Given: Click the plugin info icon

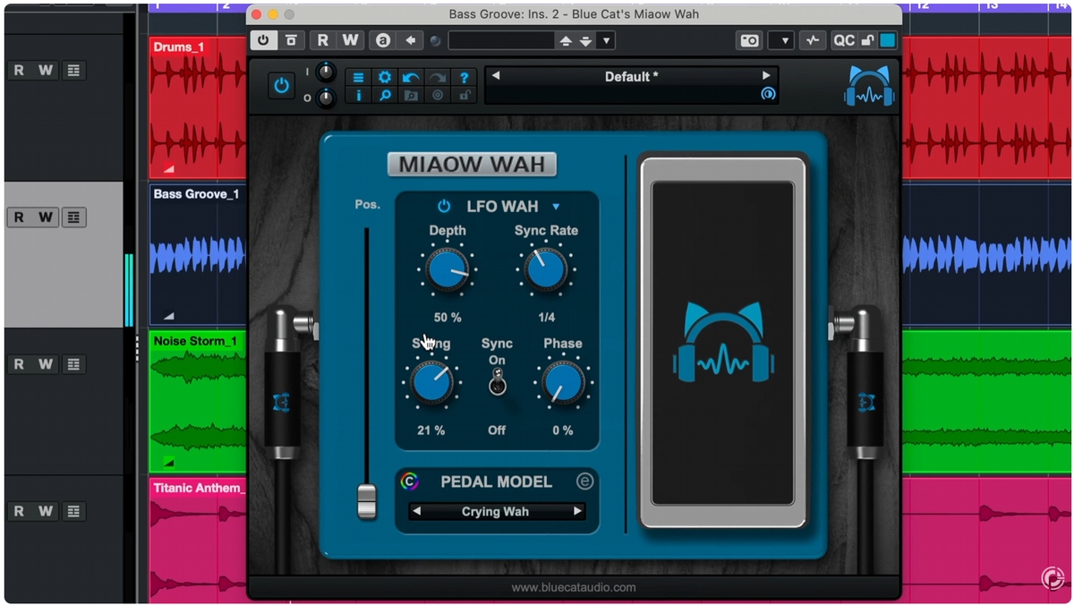Looking at the screenshot, I should tap(358, 95).
